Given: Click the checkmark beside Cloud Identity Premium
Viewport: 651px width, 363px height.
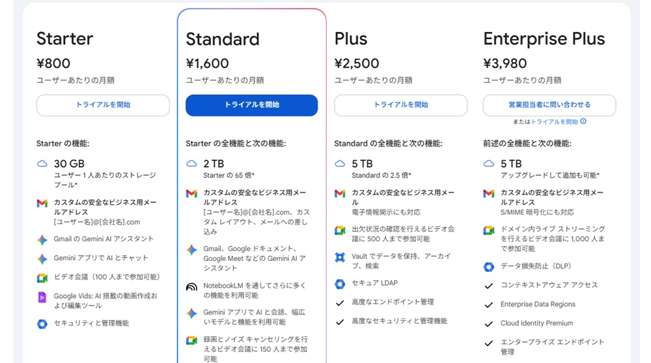Looking at the screenshot, I should 489,323.
